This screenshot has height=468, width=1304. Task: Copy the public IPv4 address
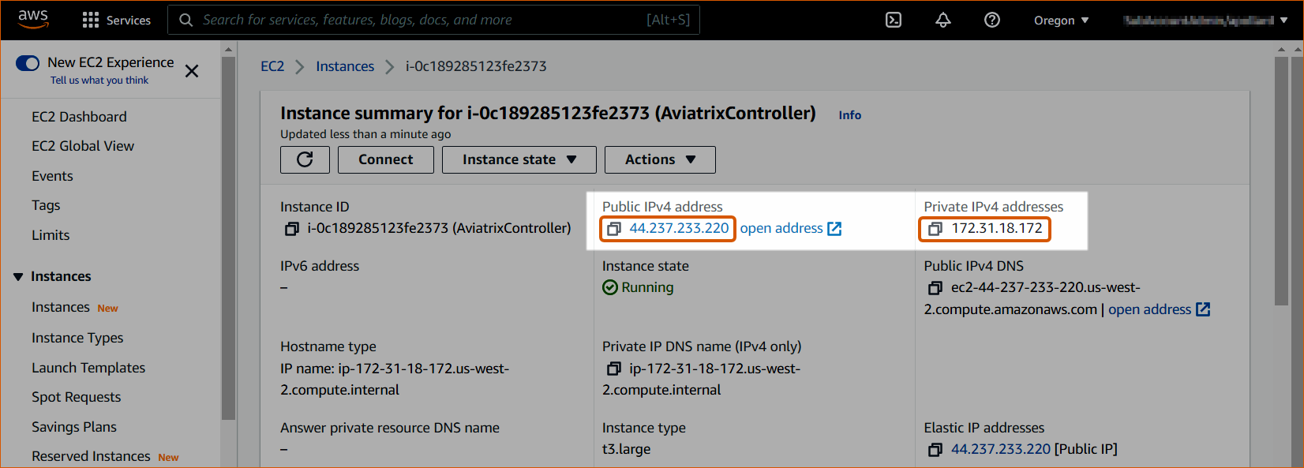click(613, 229)
